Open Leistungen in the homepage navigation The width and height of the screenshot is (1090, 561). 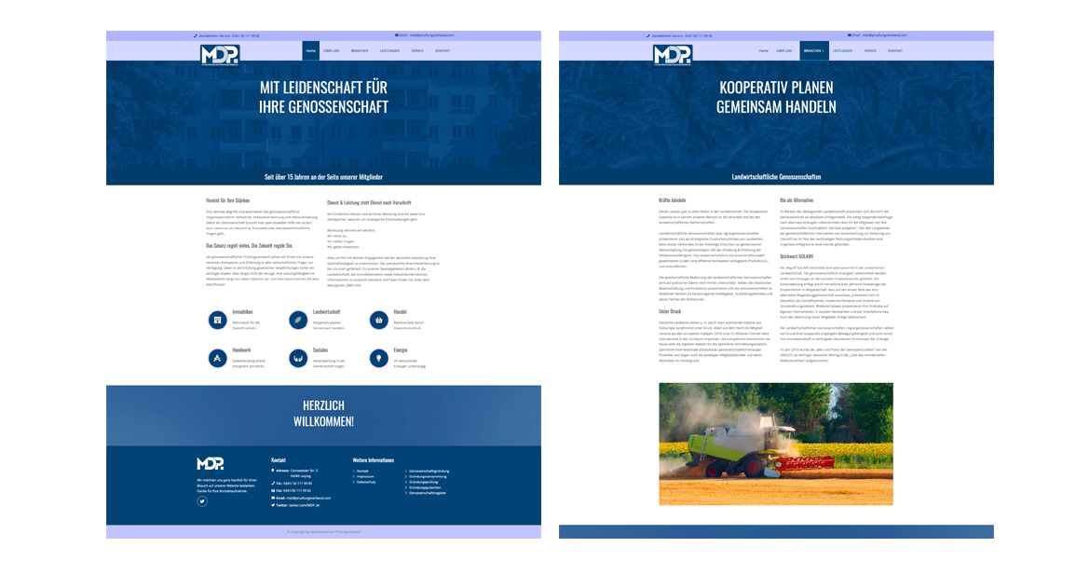coord(390,50)
